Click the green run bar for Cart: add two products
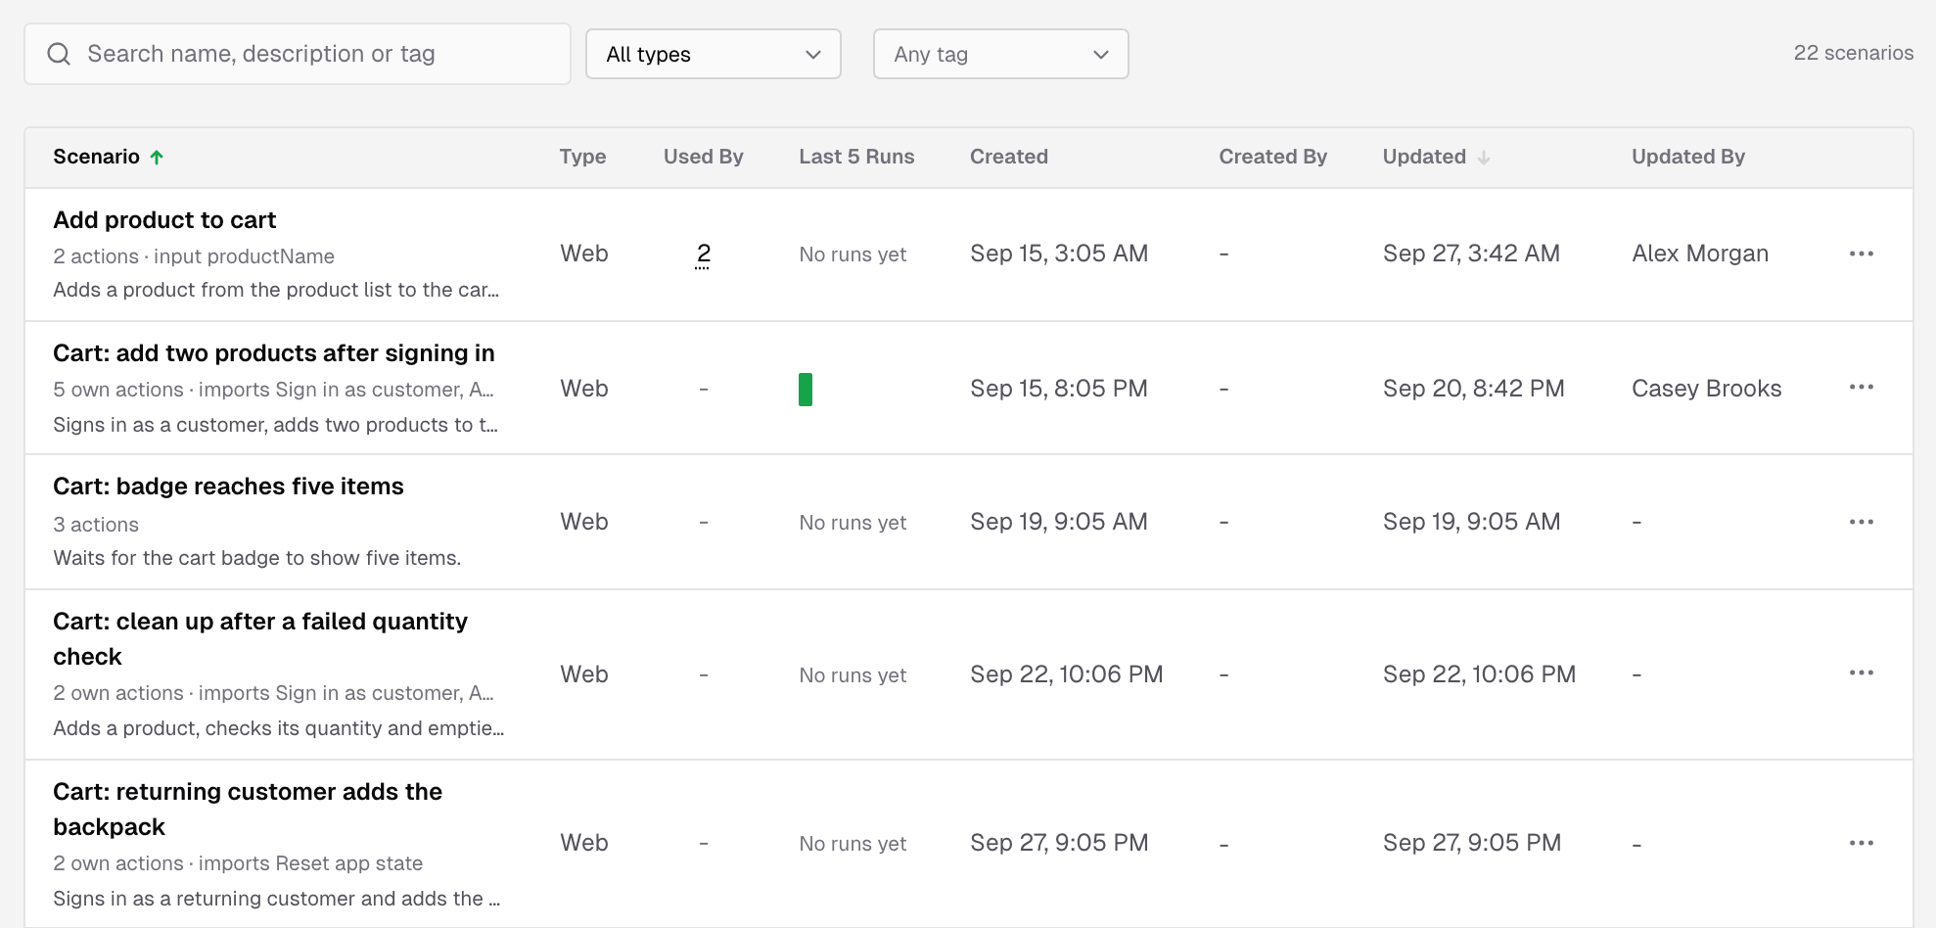This screenshot has height=928, width=1936. coord(806,389)
